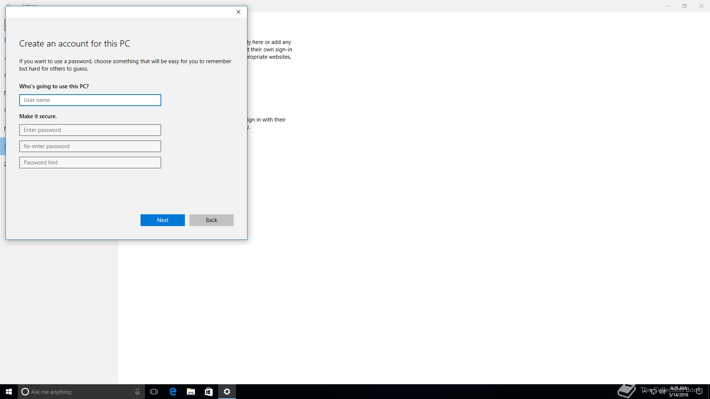Show the hidden system tray icons

[x=645, y=391]
